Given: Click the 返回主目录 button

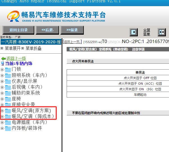Looking at the screenshot, I should pyautogui.click(x=18, y=30).
